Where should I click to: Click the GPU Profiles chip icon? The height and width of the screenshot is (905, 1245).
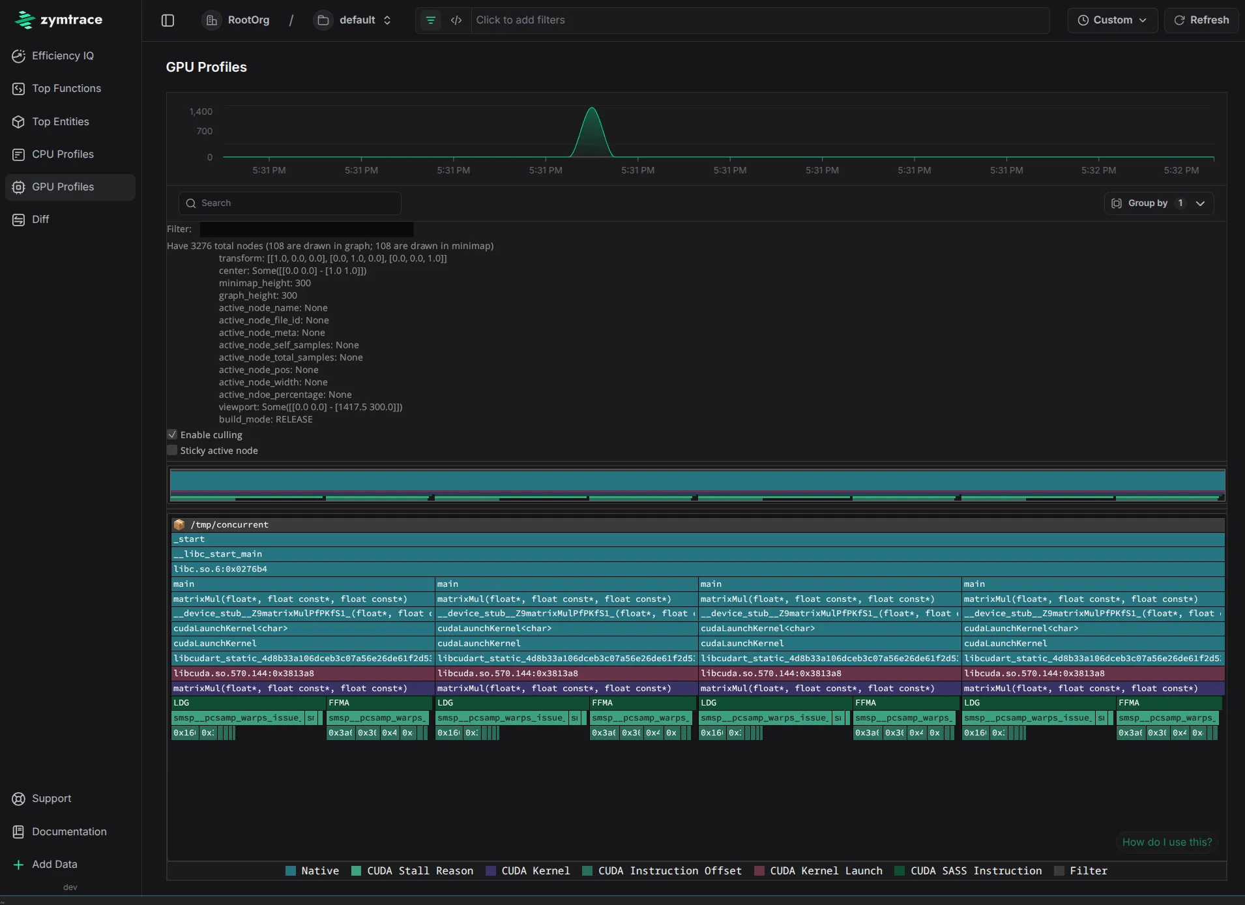click(x=18, y=187)
